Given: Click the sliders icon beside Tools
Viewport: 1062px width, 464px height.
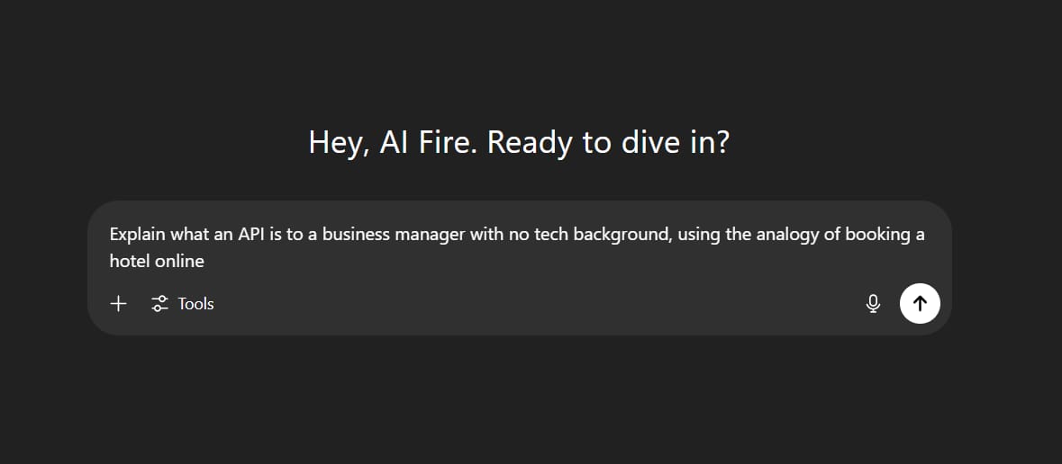Looking at the screenshot, I should (159, 304).
